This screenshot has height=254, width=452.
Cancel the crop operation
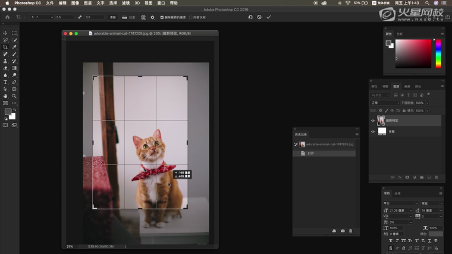259,17
